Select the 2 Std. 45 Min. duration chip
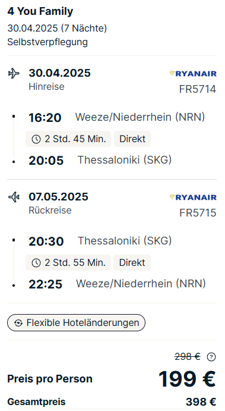 tap(68, 139)
